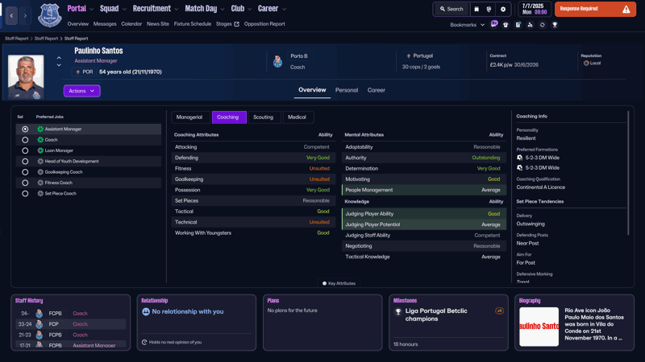Viewport: 645px width, 362px height.
Task: Click the trophy bookmark shortcut icon
Action: tap(555, 25)
